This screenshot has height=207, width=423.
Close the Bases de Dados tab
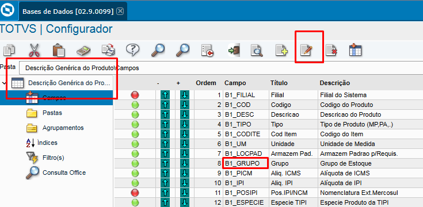click(x=120, y=11)
